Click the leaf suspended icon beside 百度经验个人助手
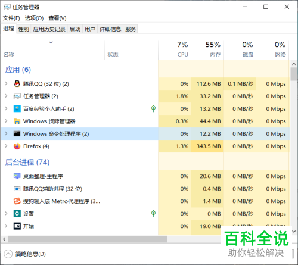Image resolution: width=298 pixels, height=265 pixels. [x=153, y=108]
